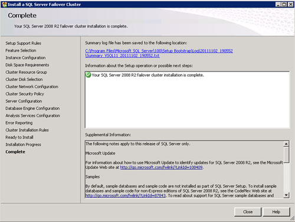
Task: Select the Database Engine Configuration step
Action: (32, 109)
